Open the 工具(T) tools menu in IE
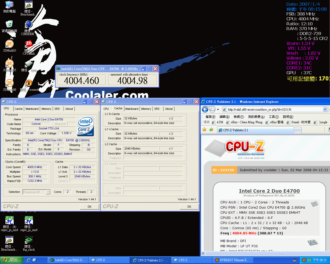Screen dimensions: 330x264 (x=274, y=117)
